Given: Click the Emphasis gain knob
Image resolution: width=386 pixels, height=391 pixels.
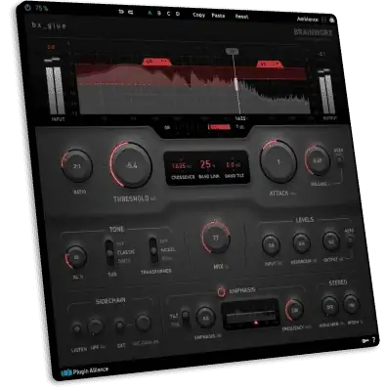Looking at the screenshot, I should pyautogui.click(x=206, y=318).
